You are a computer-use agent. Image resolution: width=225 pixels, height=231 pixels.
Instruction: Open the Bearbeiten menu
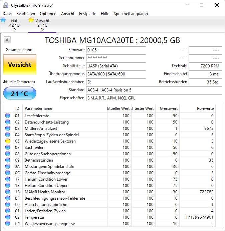pos(26,14)
